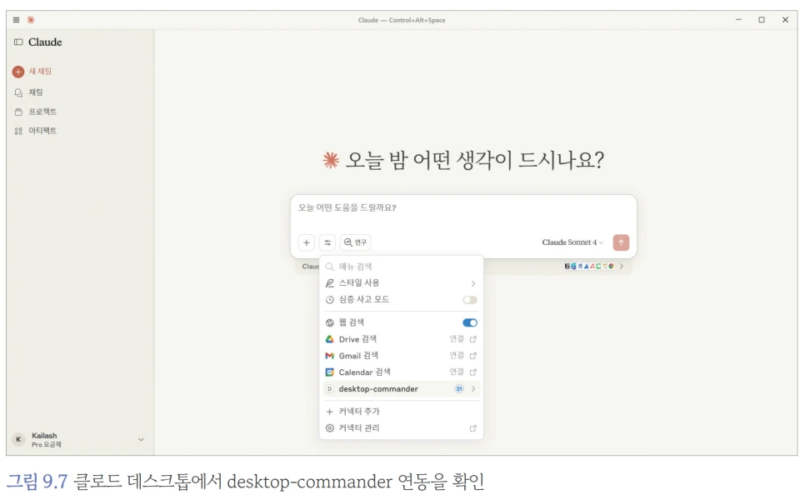
Task: Click the Claude starburst logo in title bar
Action: point(31,20)
